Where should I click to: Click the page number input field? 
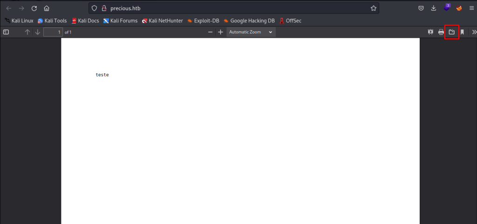[x=53, y=32]
